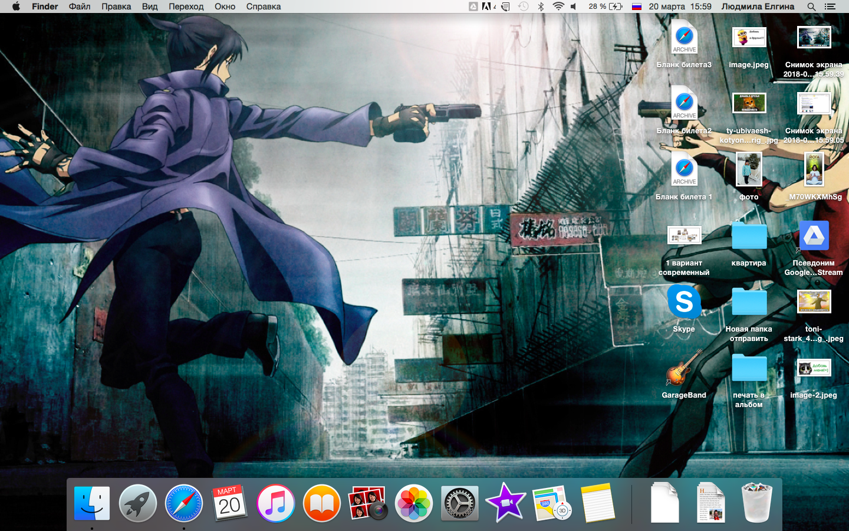The width and height of the screenshot is (849, 531).
Task: Open the Справка menu
Action: 264,6
